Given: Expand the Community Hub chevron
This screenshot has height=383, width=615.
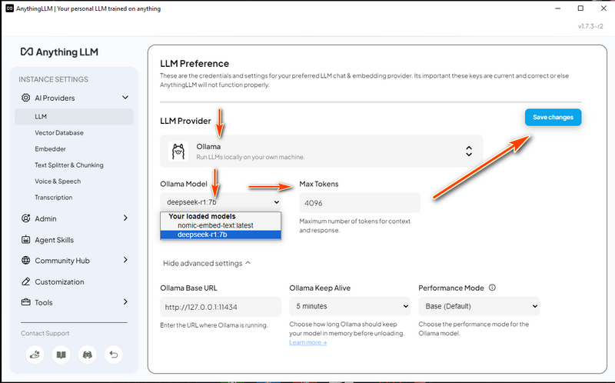Looking at the screenshot, I should point(125,260).
